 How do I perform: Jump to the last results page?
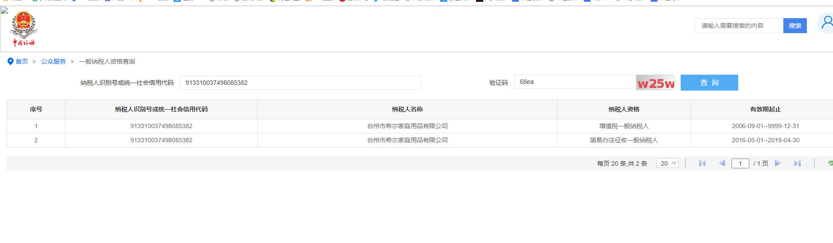coord(798,163)
